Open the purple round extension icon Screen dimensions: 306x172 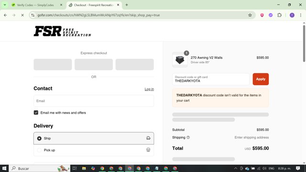click(x=271, y=15)
